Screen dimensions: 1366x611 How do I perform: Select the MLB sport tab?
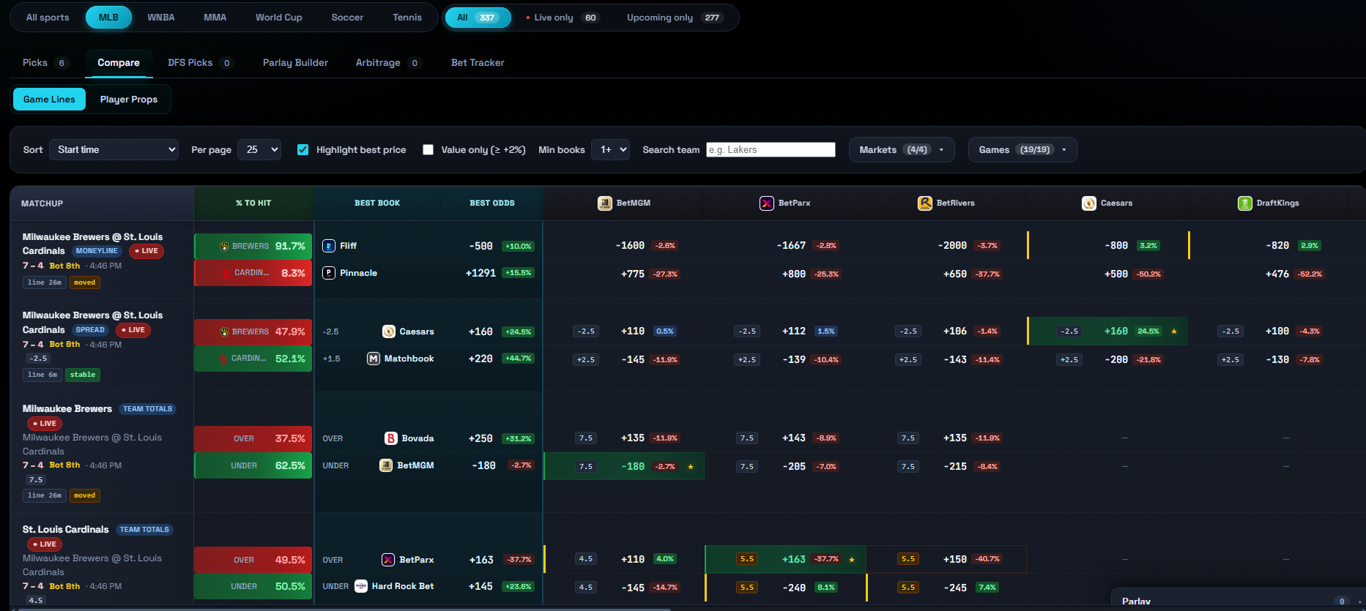coord(108,18)
